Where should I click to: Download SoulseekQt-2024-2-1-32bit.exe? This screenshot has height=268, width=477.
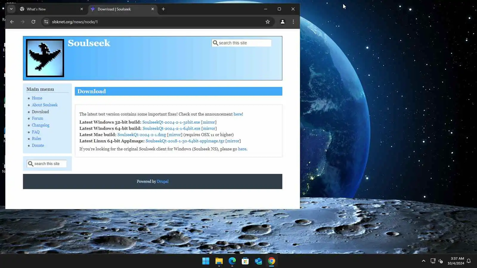[171, 122]
